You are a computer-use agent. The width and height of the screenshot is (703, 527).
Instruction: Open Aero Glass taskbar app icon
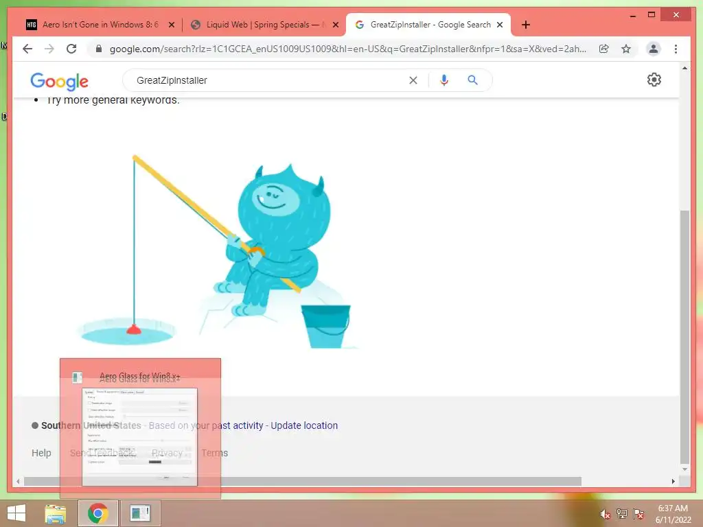click(140, 513)
